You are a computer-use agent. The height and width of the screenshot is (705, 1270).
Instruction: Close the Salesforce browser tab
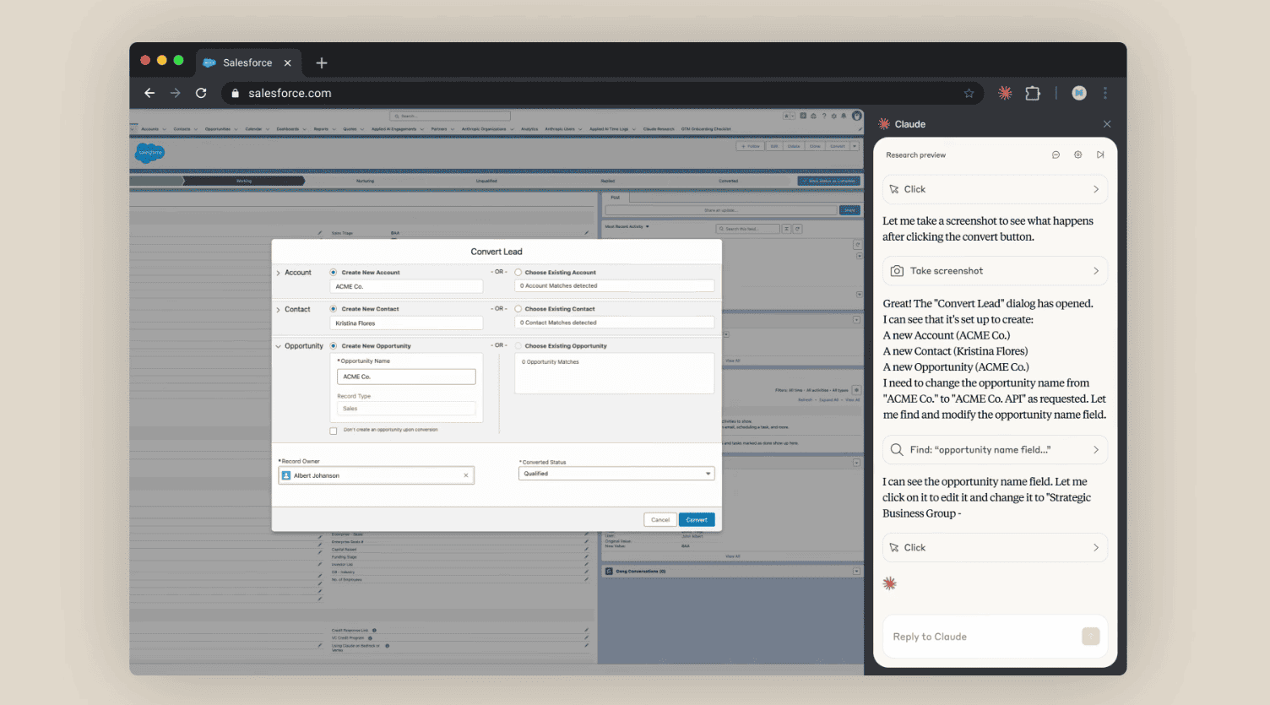(287, 62)
